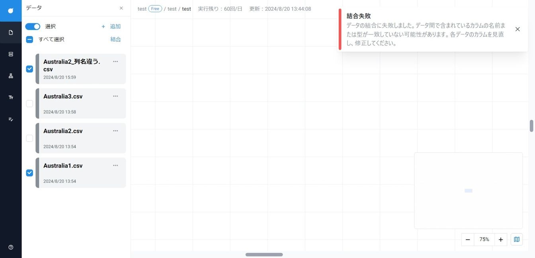Click the 結合失敗 notification title
The image size is (535, 258).
359,16
